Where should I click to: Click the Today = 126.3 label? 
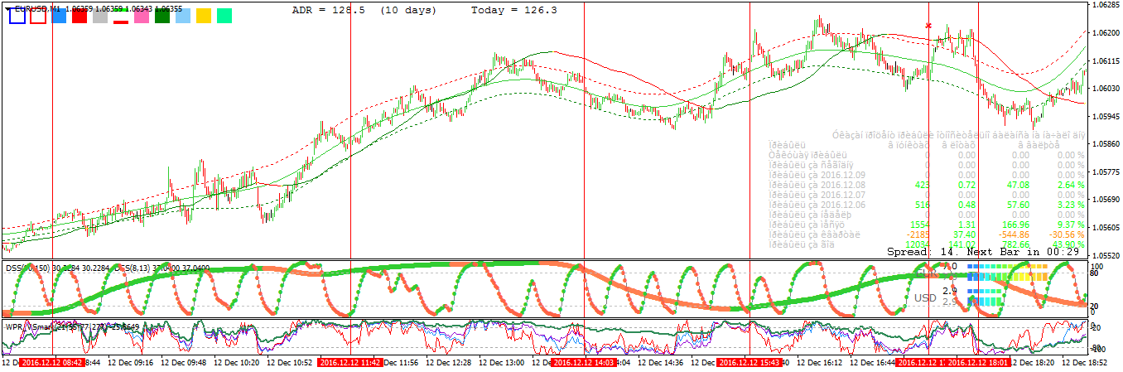coord(513,10)
